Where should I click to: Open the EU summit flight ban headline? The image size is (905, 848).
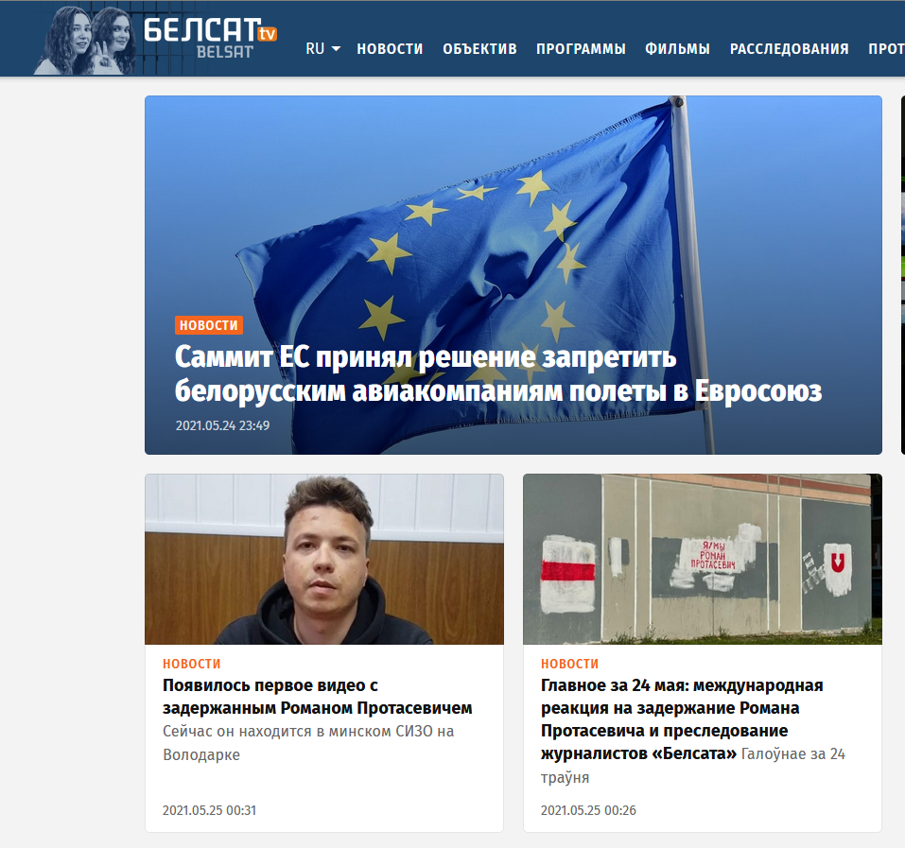click(x=498, y=373)
